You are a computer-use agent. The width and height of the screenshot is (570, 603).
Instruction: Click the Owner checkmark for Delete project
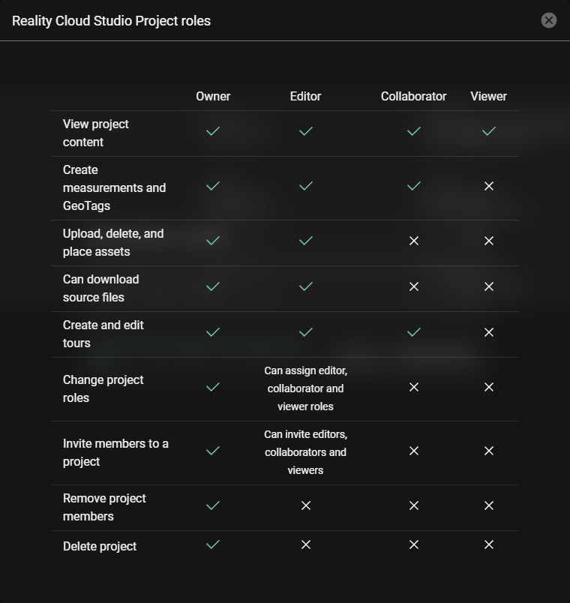pos(213,545)
